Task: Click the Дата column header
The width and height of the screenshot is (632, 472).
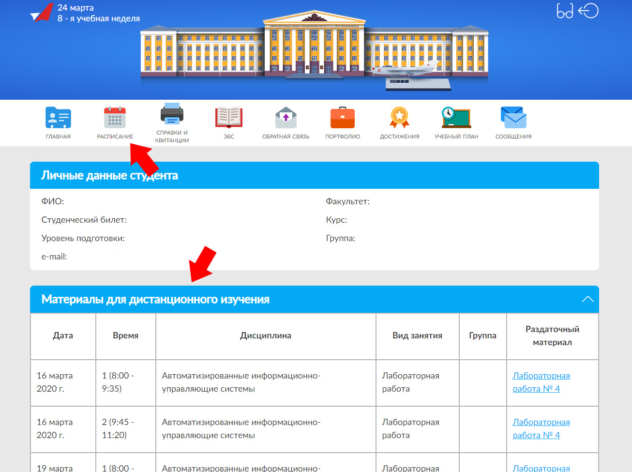Action: click(63, 335)
